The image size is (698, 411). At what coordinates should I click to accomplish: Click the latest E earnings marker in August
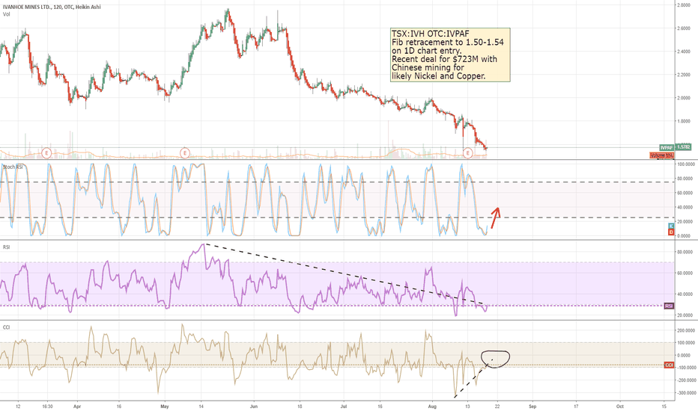click(467, 153)
